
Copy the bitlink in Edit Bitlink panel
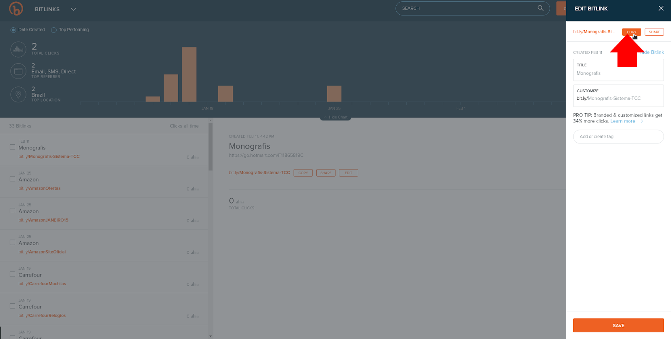click(632, 32)
